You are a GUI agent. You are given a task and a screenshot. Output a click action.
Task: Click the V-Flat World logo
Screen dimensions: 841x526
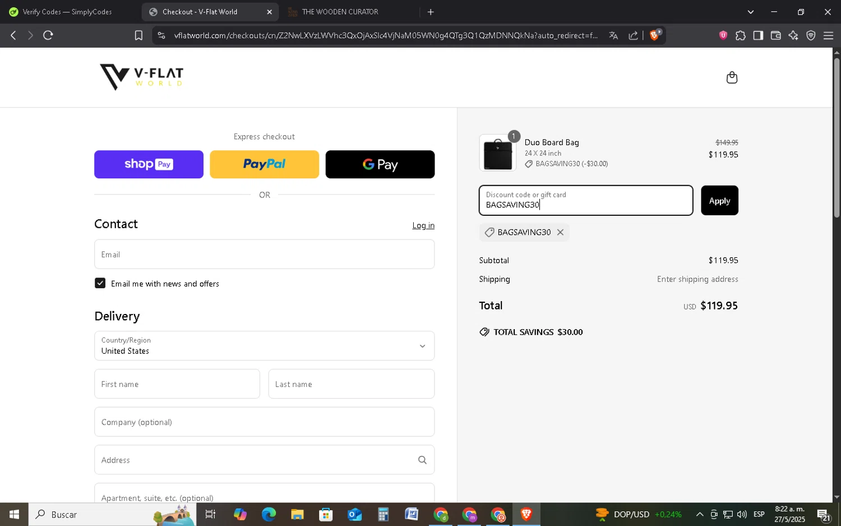141,77
